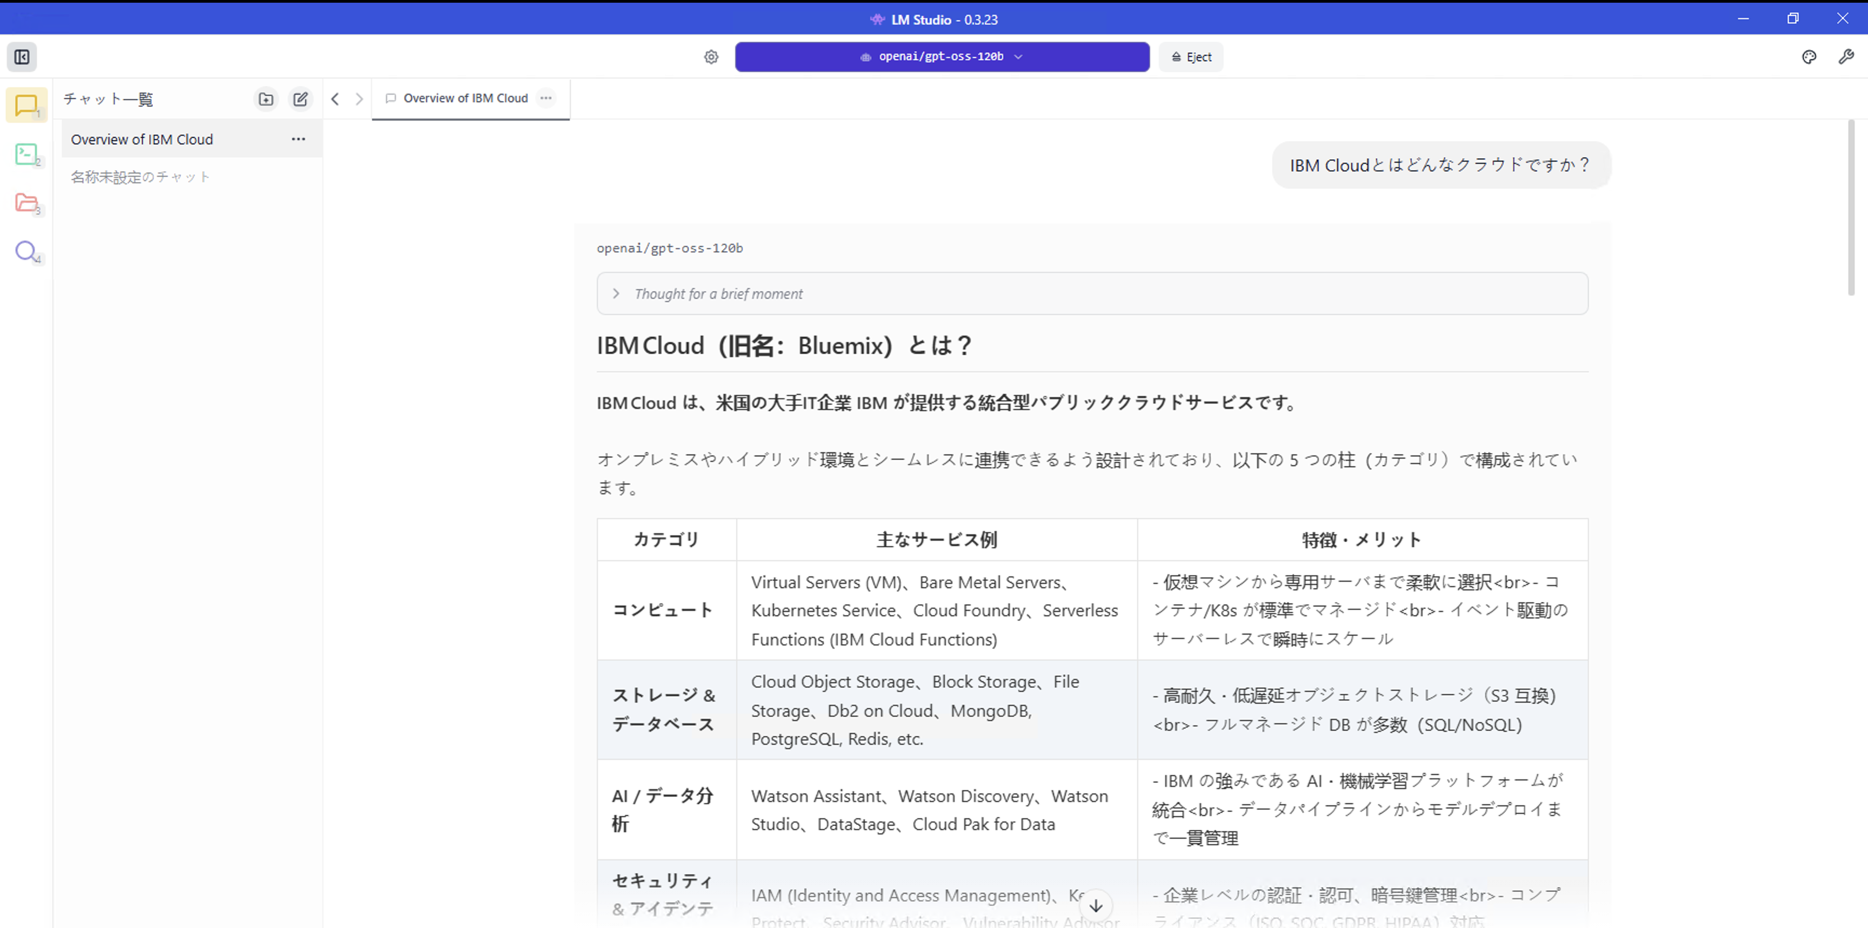Open the My Models folder icon
Viewport: 1868px width, 928px height.
tap(26, 203)
